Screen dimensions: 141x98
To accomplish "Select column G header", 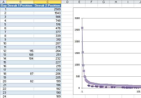I will click(x=104, y=2).
